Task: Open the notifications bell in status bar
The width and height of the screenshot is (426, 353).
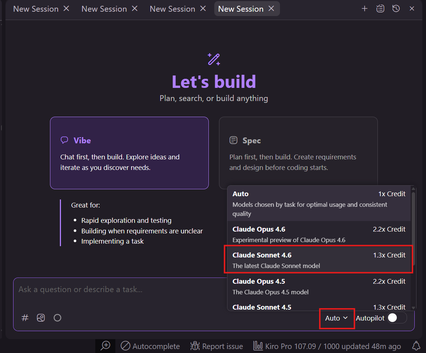Action: pos(416,346)
